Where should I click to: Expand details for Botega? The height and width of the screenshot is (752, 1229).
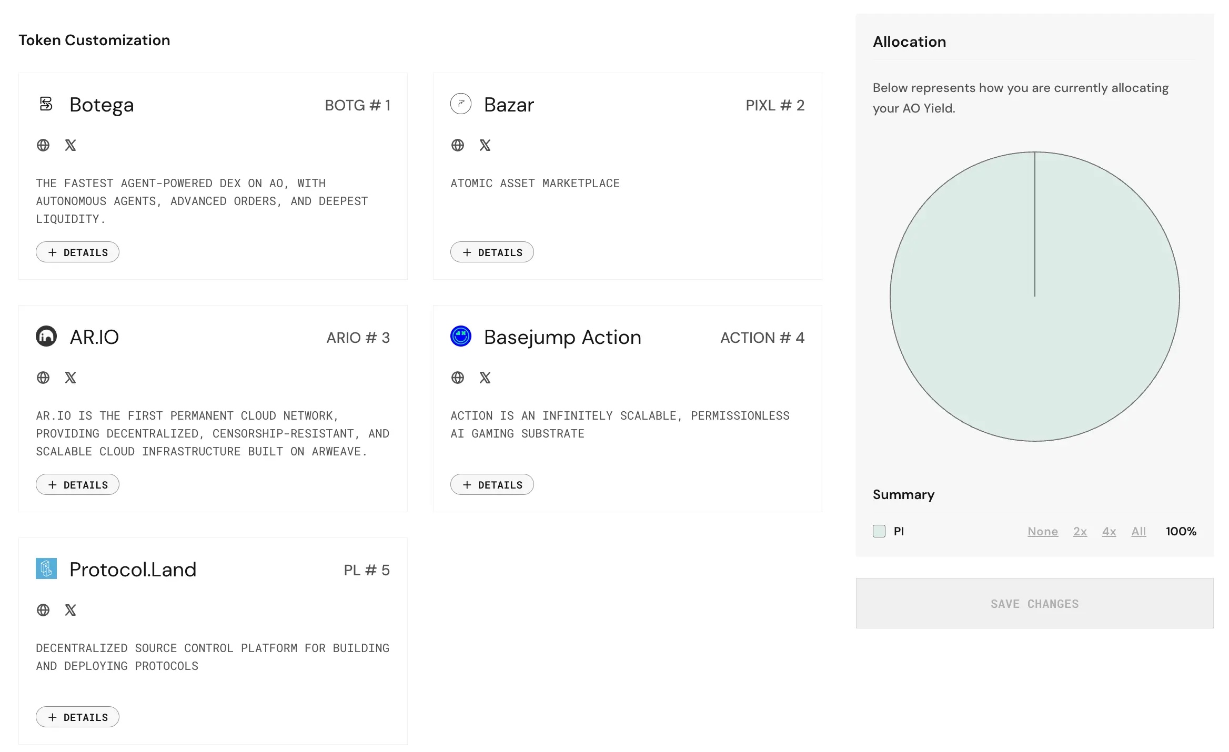pyautogui.click(x=77, y=252)
